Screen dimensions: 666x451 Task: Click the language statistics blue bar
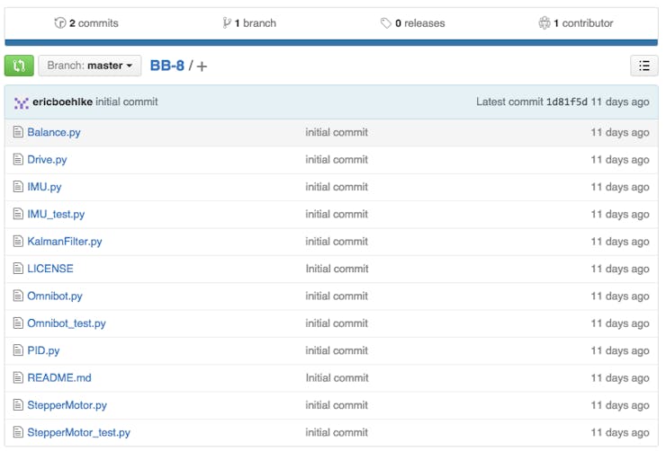coord(331,42)
